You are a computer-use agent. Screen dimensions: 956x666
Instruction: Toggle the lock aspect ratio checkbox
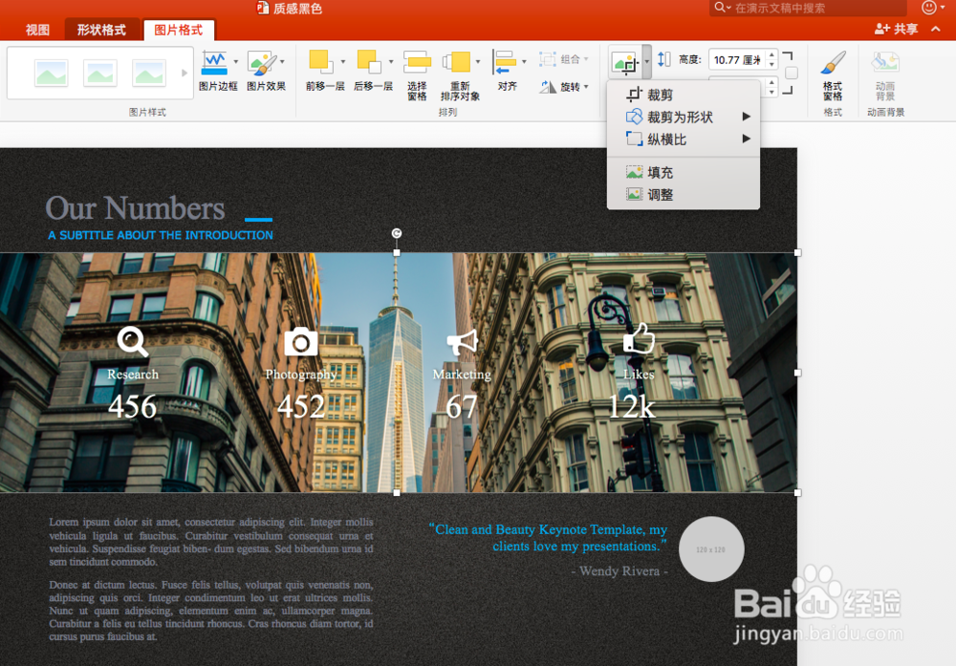pyautogui.click(x=792, y=74)
